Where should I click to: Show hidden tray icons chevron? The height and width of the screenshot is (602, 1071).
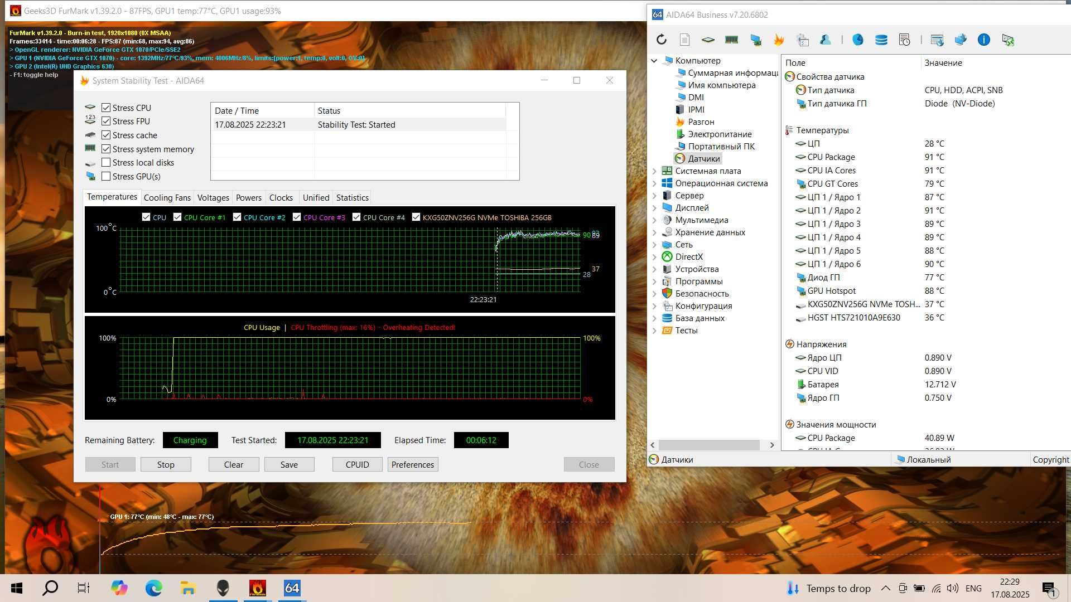tap(885, 589)
